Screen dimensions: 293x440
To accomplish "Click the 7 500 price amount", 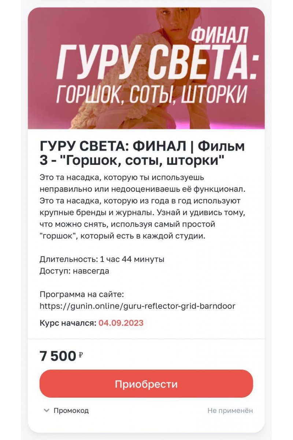I will click(58, 356).
